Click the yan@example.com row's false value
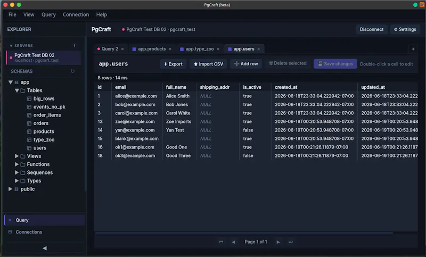Screen dimensions: 426x257 tap(248, 130)
